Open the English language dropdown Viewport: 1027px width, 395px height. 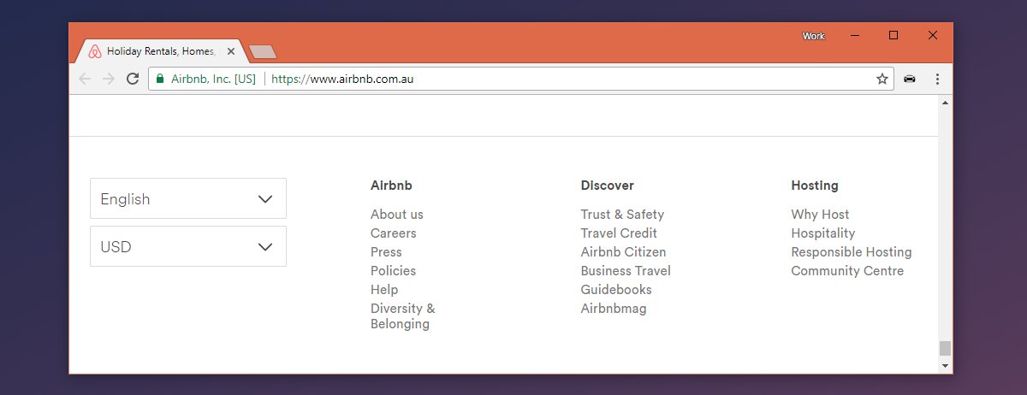188,198
